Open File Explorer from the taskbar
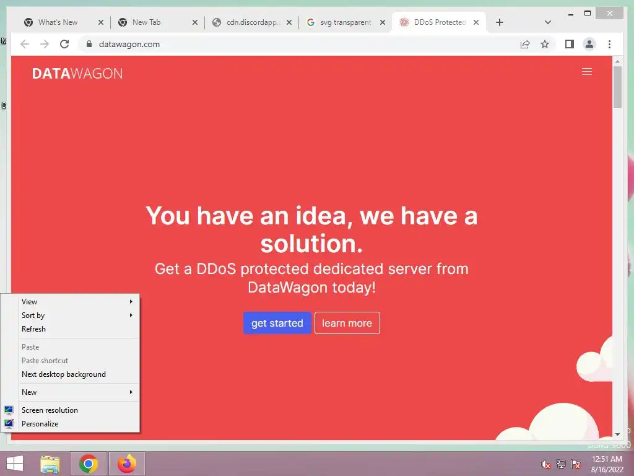Viewport: 634px width, 476px height. tap(50, 464)
